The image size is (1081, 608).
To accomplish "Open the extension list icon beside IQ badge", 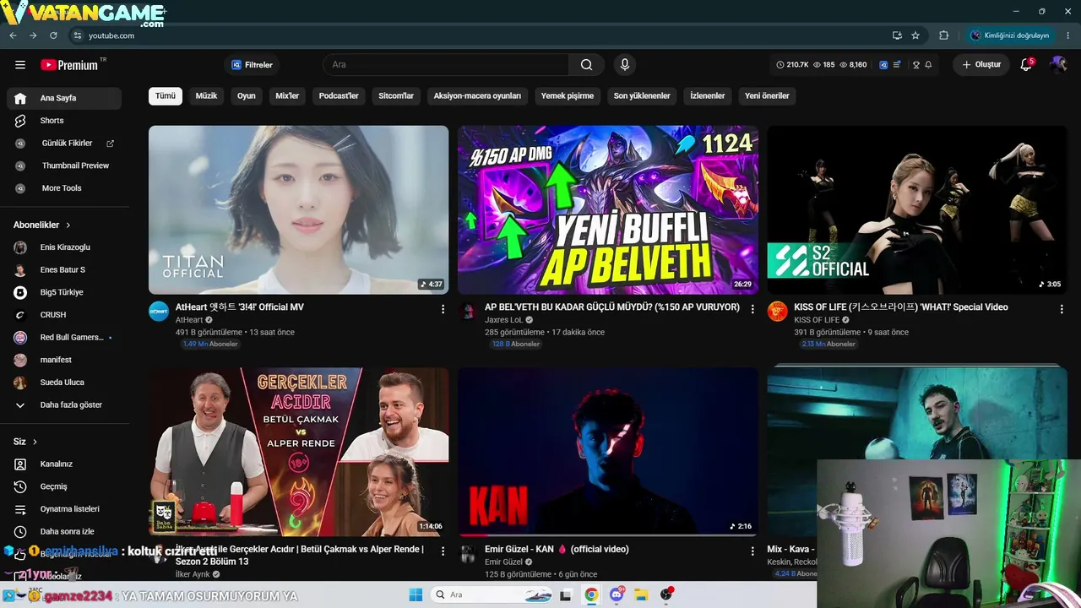I will click(896, 65).
